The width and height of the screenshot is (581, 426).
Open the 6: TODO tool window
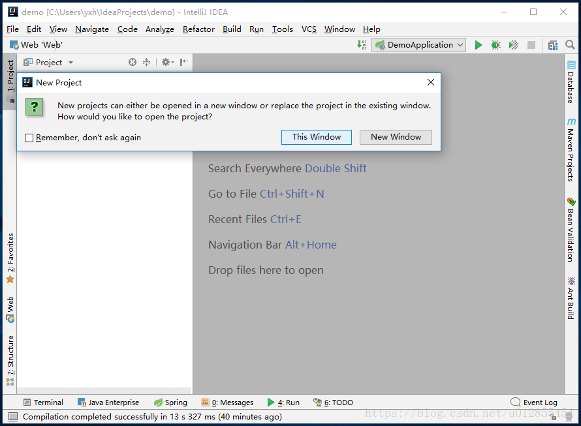click(333, 403)
